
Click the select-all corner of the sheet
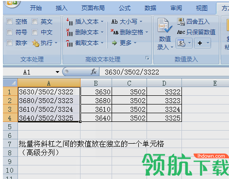[10, 83]
